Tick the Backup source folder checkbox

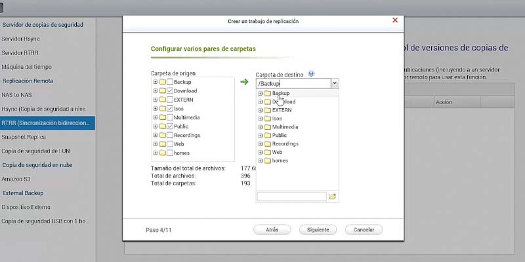pyautogui.click(x=170, y=82)
